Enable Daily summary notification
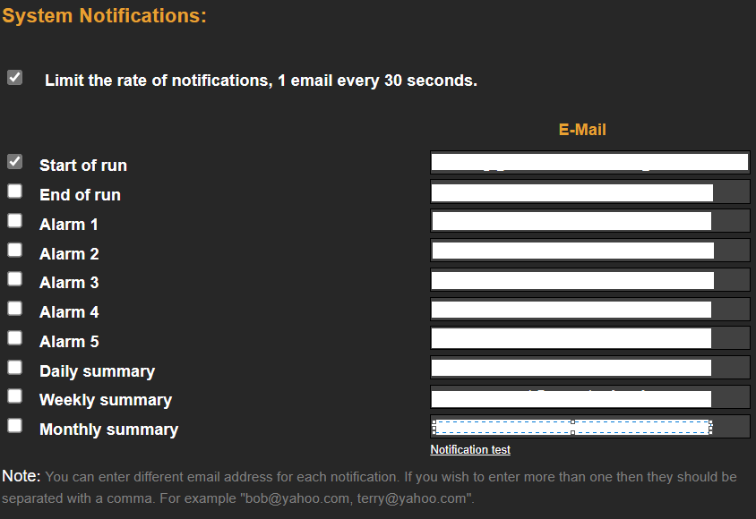Image resolution: width=756 pixels, height=519 pixels. [14, 368]
